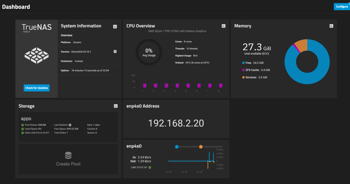The height and width of the screenshot is (184, 350).
Task: Click the Caches 0 text
Action: 92,129
